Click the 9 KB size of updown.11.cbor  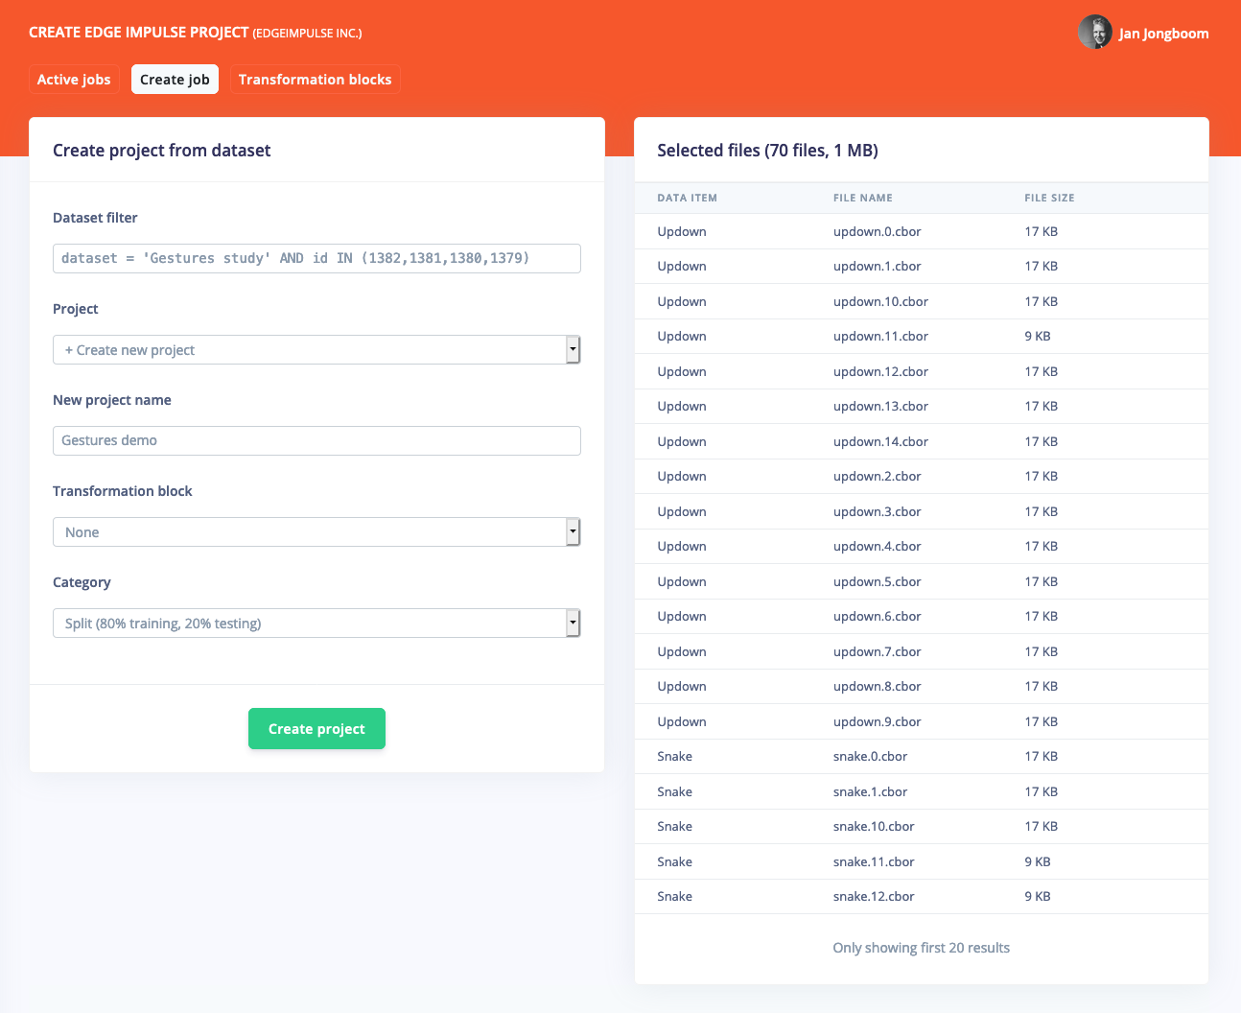pyautogui.click(x=1037, y=336)
